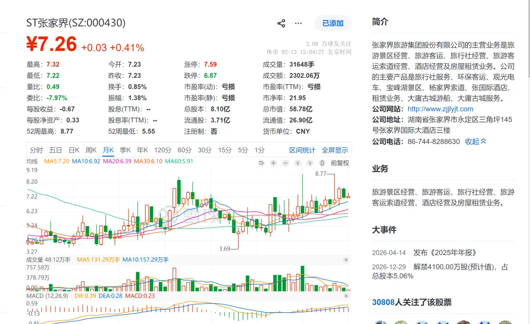Image resolution: width=530 pixels, height=324 pixels.
Task: Click the page vertical scrollbar on right edge
Action: [x=528, y=39]
